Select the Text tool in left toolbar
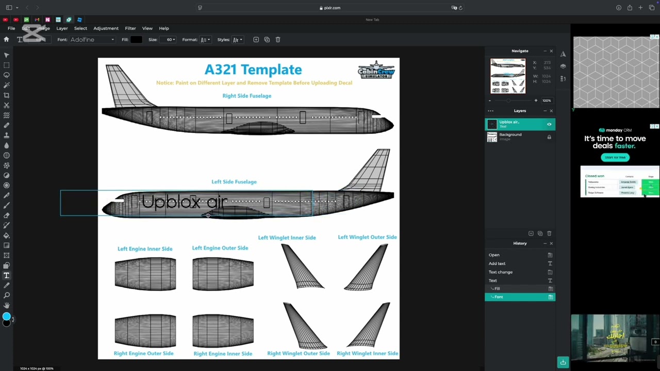660x371 pixels. coord(7,276)
